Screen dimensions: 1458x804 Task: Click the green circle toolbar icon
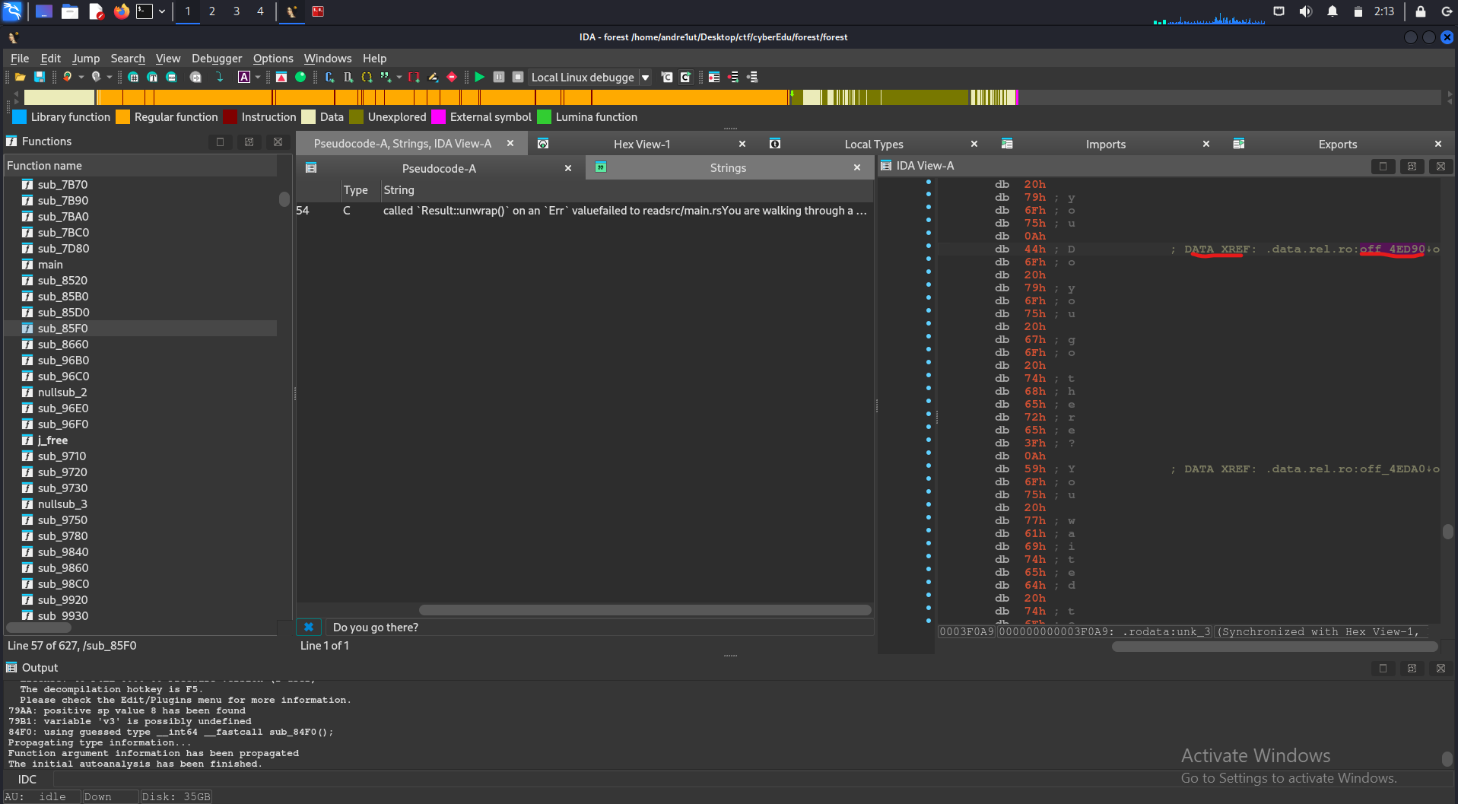(300, 77)
